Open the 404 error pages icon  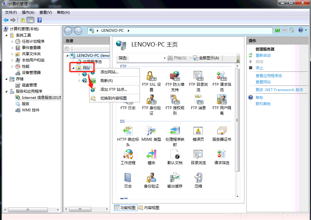click(x=198, y=131)
